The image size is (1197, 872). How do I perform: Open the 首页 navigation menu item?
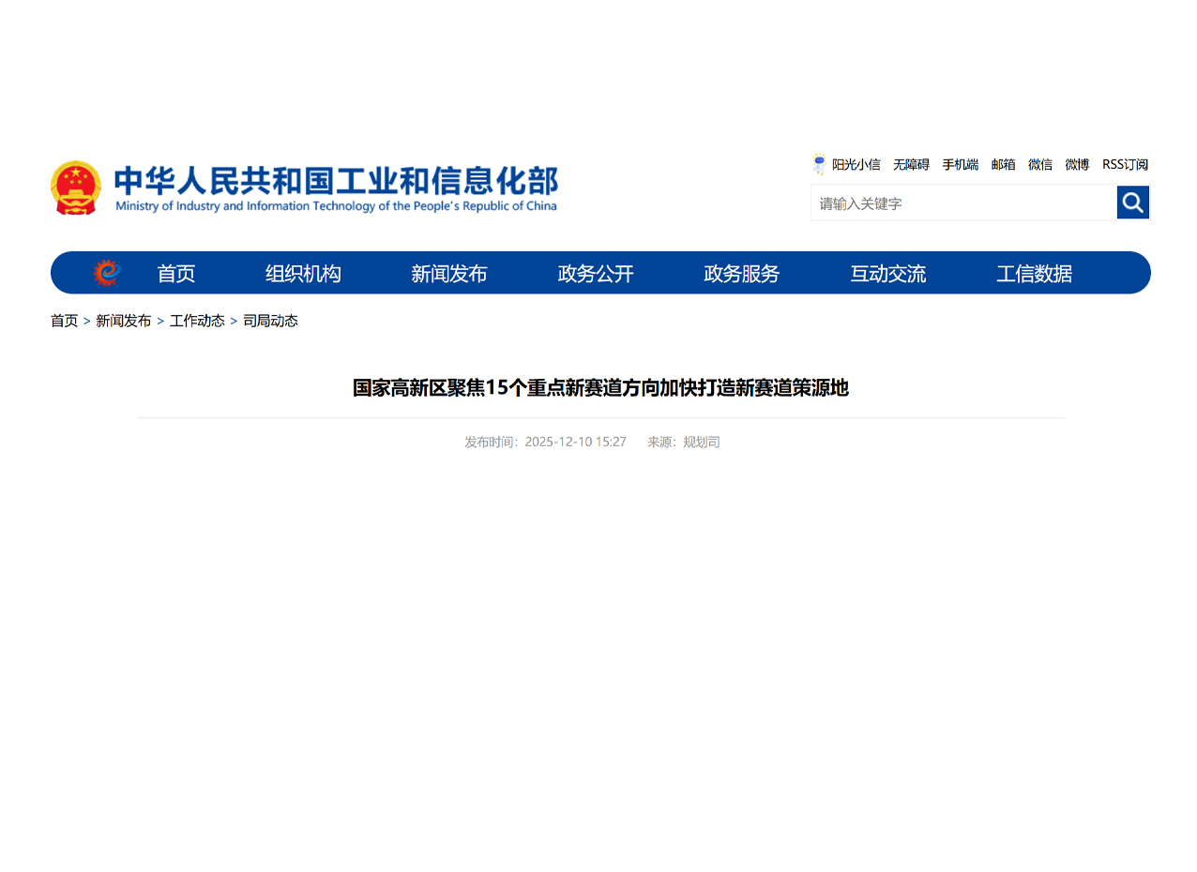[x=175, y=274]
